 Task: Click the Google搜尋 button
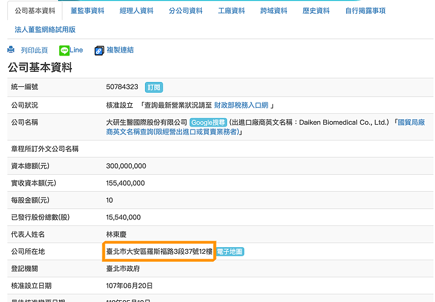[x=208, y=122]
